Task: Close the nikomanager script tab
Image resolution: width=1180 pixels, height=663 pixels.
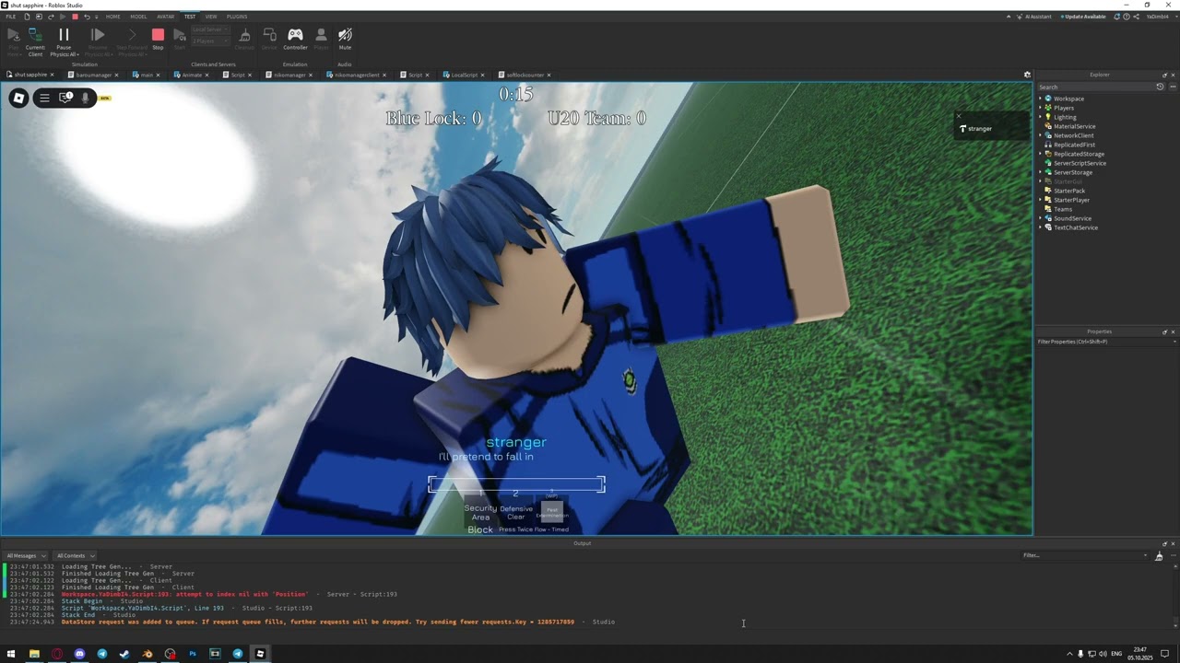Action: 311,75
